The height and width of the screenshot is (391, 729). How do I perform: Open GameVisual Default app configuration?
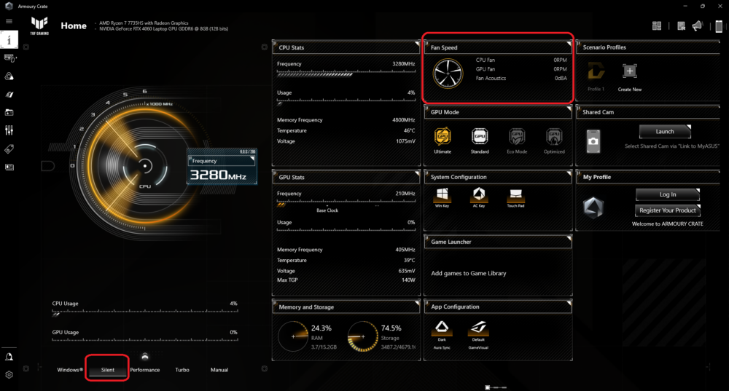click(x=478, y=334)
